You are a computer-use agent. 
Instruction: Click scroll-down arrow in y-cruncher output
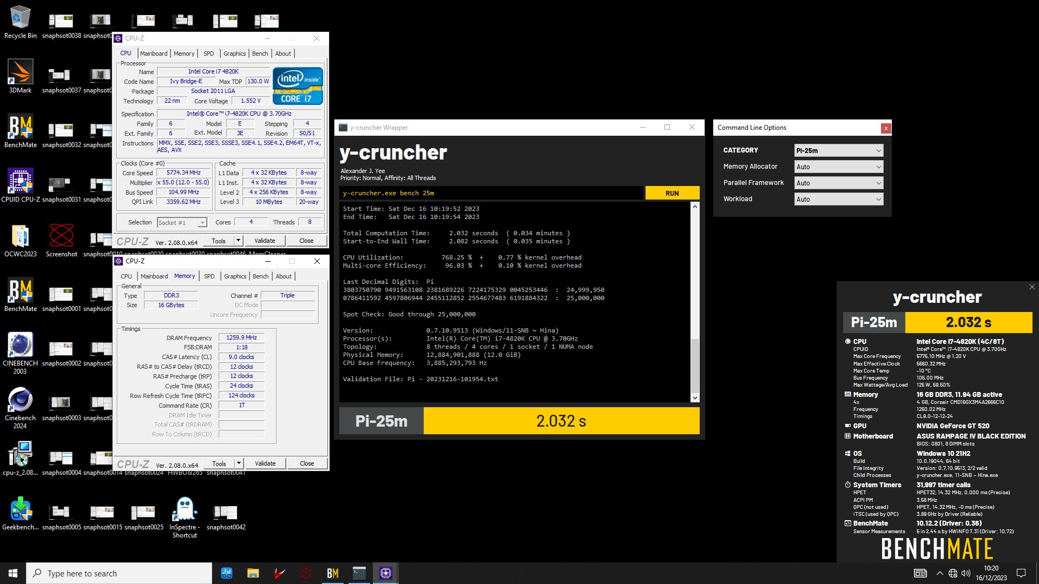(x=695, y=398)
